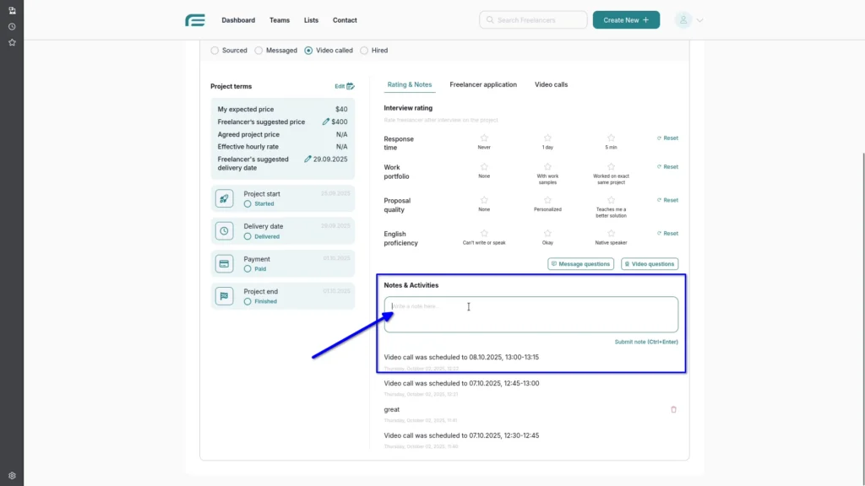Click the flag icon on Project end card

pos(224,295)
